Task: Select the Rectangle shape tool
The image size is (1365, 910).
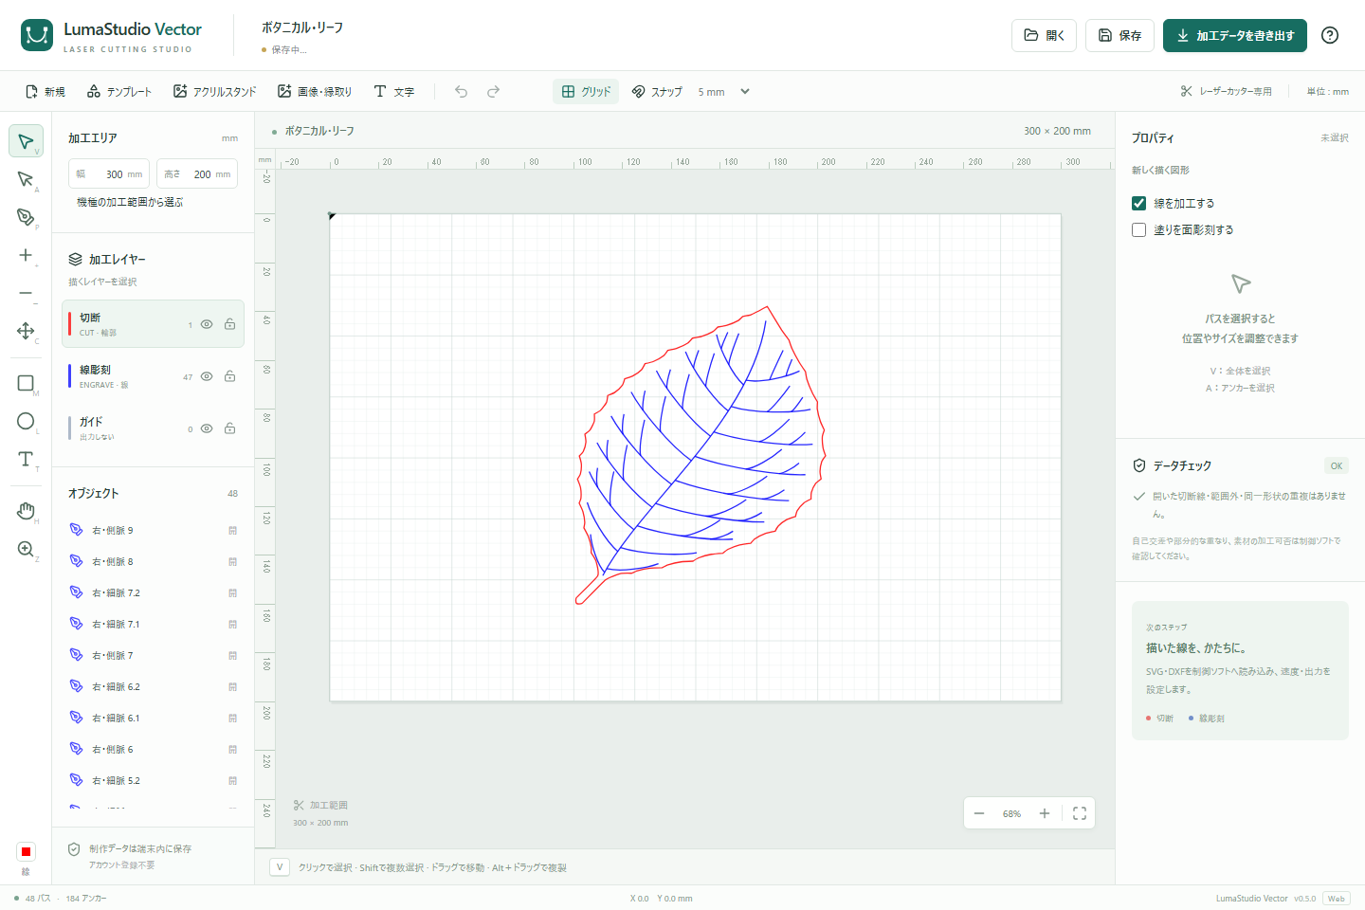Action: [26, 383]
